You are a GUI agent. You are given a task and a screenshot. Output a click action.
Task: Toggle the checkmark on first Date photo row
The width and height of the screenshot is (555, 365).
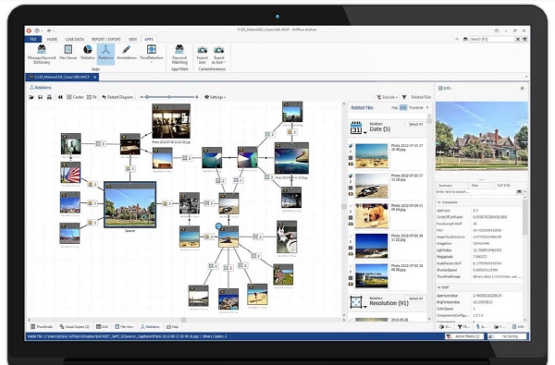[x=351, y=146]
